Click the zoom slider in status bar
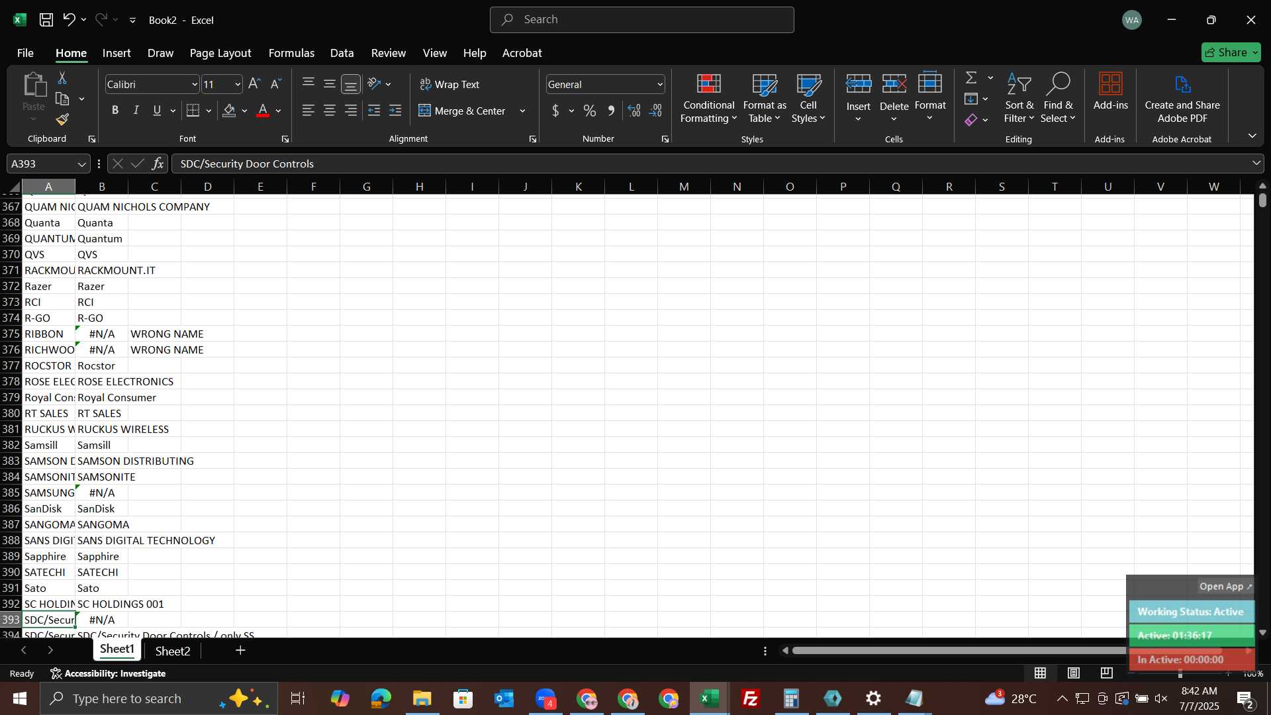The width and height of the screenshot is (1271, 715). (1180, 673)
